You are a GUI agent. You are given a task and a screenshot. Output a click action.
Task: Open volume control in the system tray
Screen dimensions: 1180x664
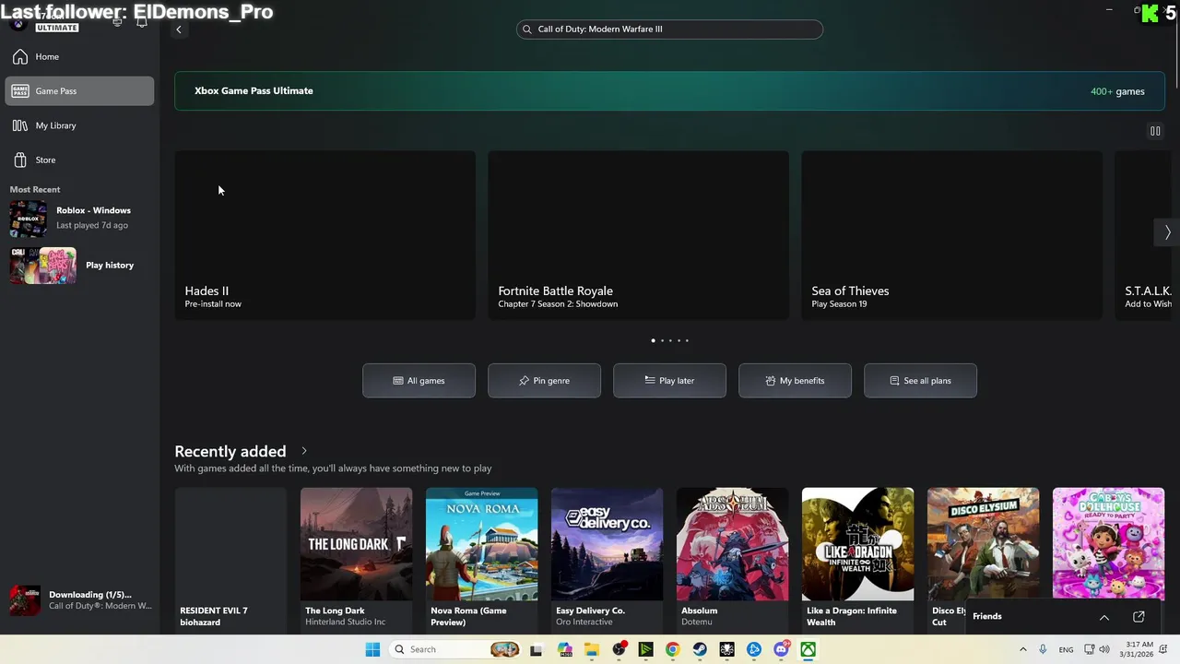(x=1104, y=649)
